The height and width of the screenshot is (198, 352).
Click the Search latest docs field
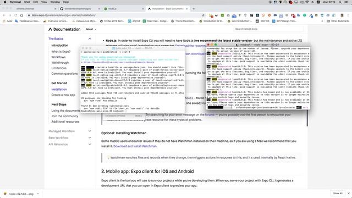tap(268, 29)
